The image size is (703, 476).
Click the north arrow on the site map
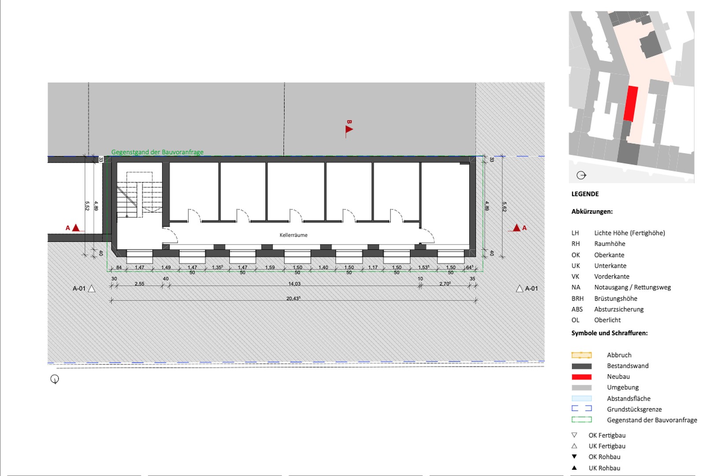[x=581, y=175]
